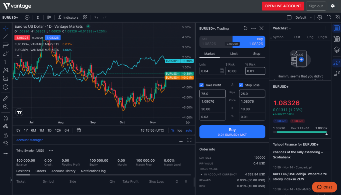Image resolution: width=341 pixels, height=195 pixels.
Task: Open the lots calculator icon
Action: point(221,71)
